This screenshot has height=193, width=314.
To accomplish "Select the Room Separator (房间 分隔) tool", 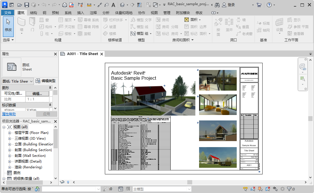I will pyautogui.click(x=167, y=27).
